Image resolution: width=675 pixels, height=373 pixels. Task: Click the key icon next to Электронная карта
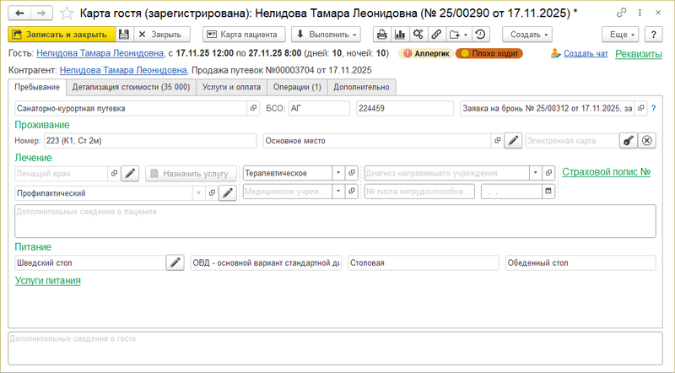click(x=629, y=140)
